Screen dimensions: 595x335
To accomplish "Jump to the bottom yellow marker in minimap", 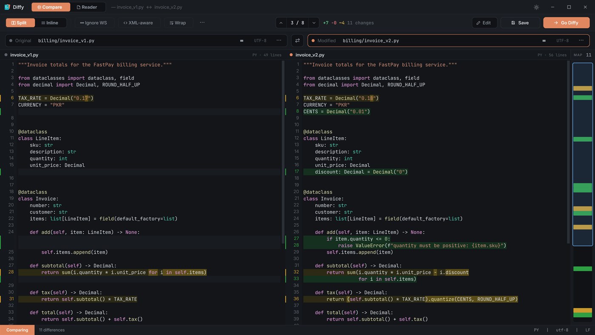I will 583,310.
